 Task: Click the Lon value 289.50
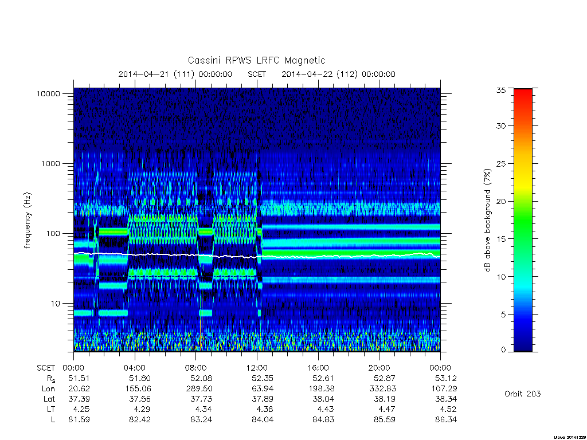[199, 389]
